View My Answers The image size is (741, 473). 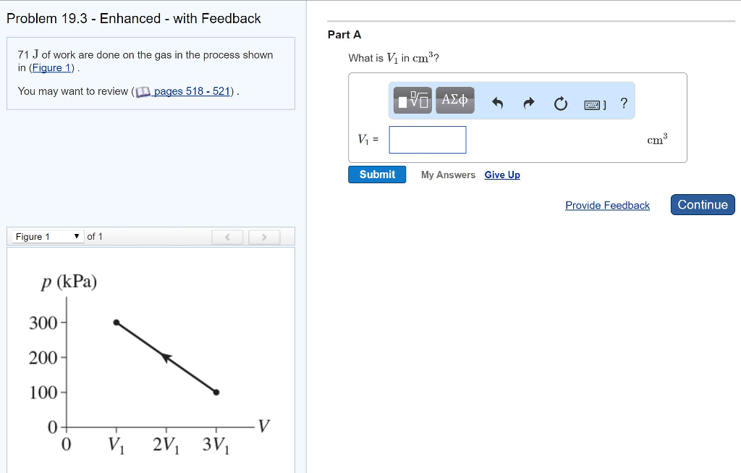448,175
